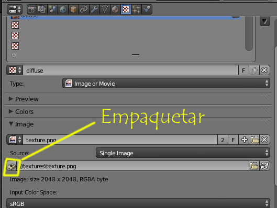Image resolution: width=277 pixels, height=208 pixels.
Task: Open the texture slot specials down-arrow menu
Action: click(x=265, y=21)
